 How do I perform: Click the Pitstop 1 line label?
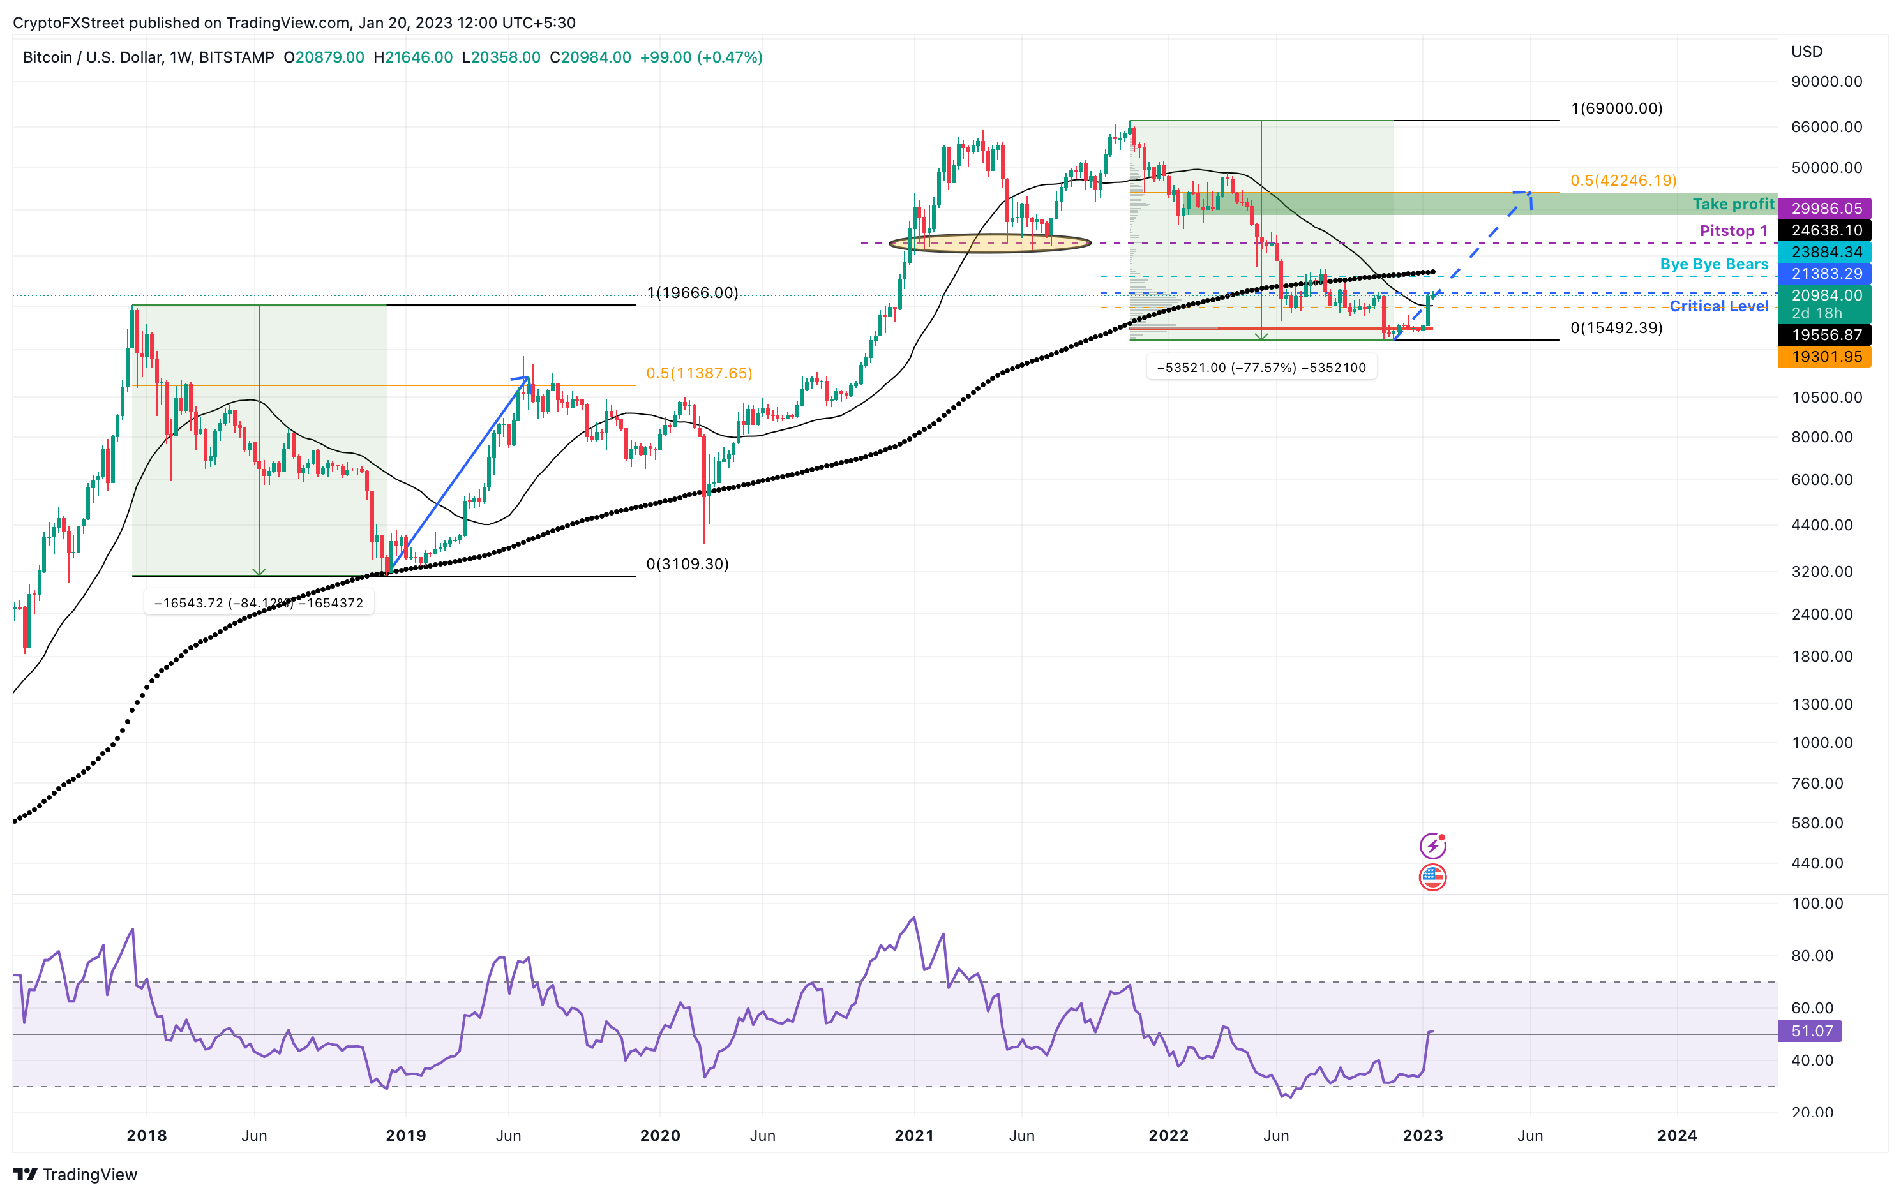click(1733, 230)
